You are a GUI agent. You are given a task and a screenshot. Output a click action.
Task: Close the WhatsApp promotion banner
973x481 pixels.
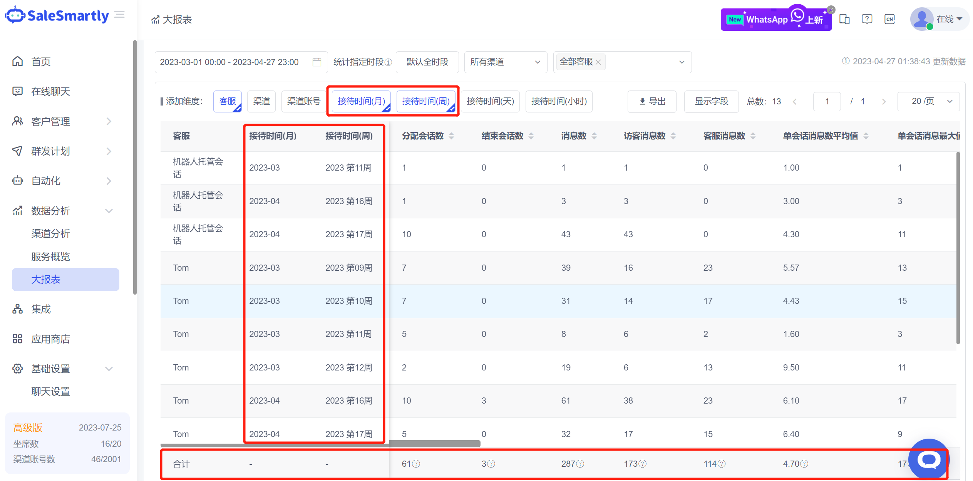coord(831,10)
